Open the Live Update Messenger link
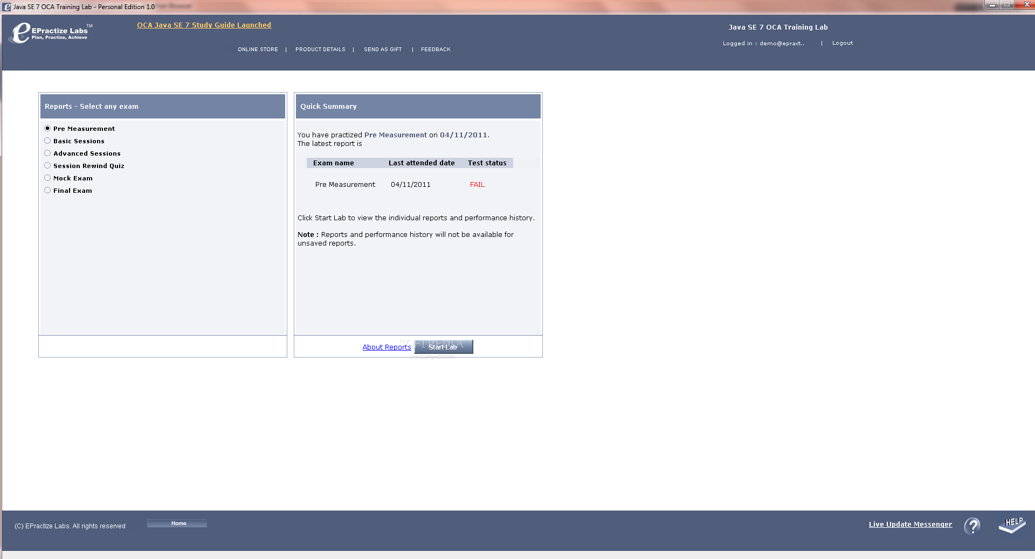The height and width of the screenshot is (559, 1035). click(x=910, y=525)
